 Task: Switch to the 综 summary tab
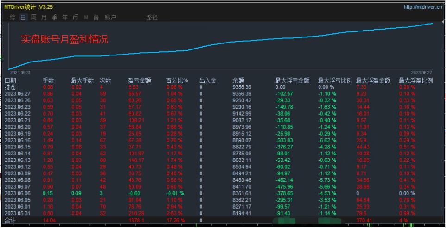(13, 18)
